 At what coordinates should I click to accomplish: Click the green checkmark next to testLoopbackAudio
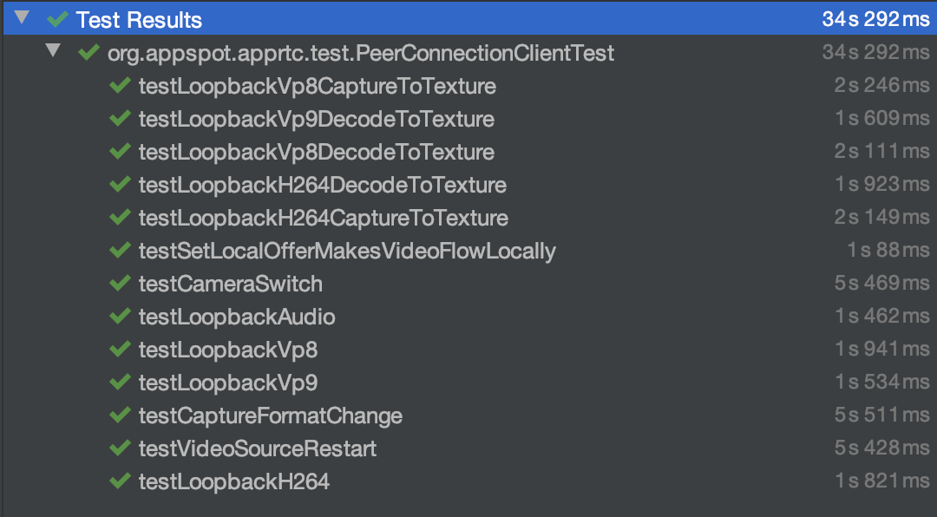click(x=120, y=317)
